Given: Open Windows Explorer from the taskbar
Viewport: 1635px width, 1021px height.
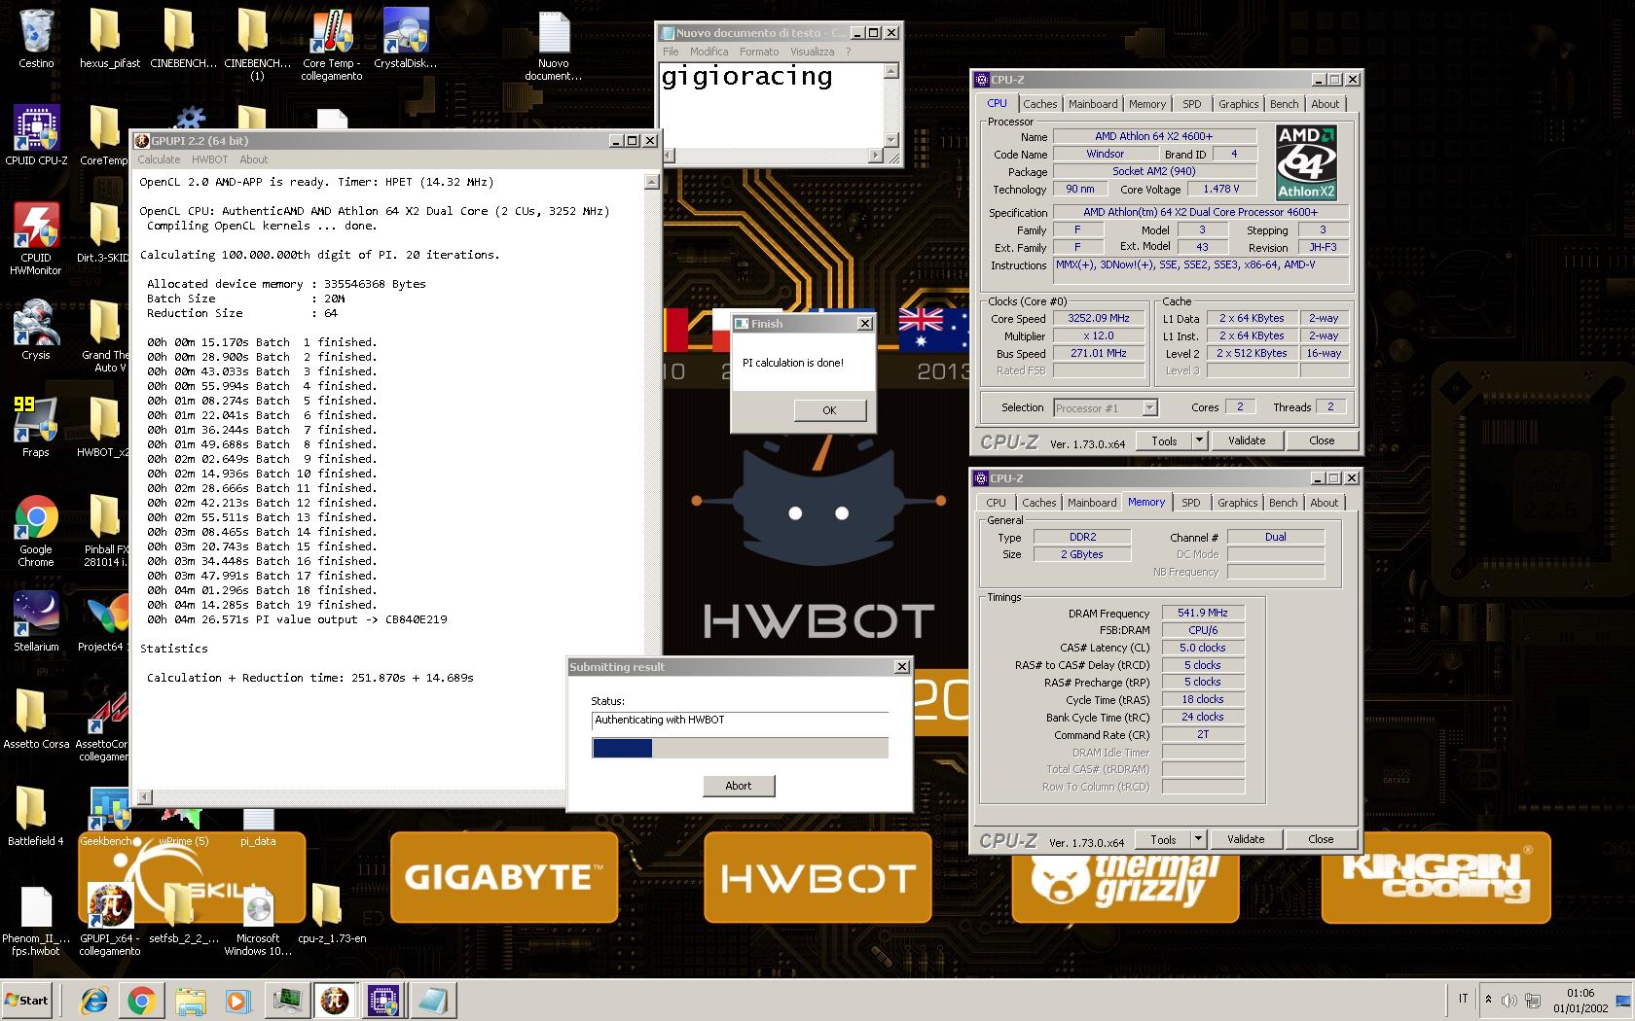Looking at the screenshot, I should coord(190,1000).
